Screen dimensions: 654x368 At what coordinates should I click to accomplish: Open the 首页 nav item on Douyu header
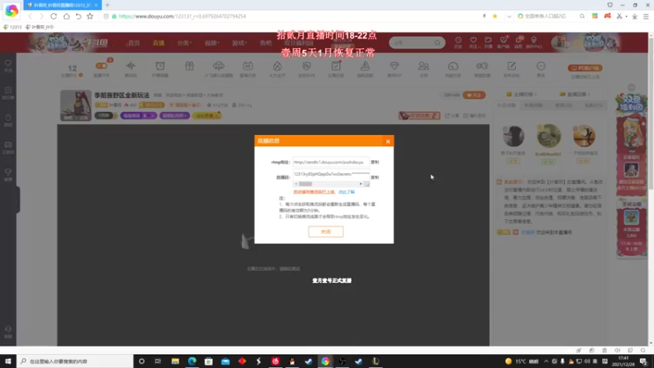coord(134,43)
